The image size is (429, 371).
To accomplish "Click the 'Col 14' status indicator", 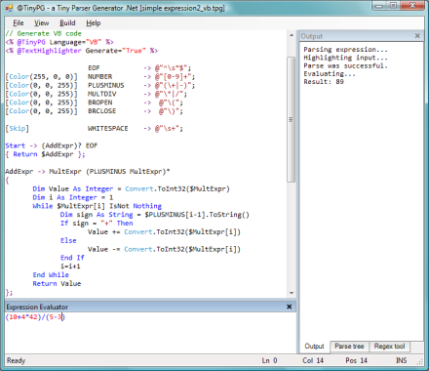I will 313,360.
